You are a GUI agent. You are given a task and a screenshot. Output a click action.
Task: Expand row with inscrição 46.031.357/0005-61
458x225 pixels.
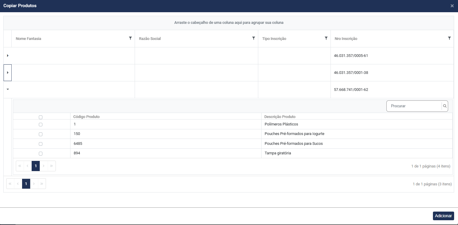tap(7, 56)
